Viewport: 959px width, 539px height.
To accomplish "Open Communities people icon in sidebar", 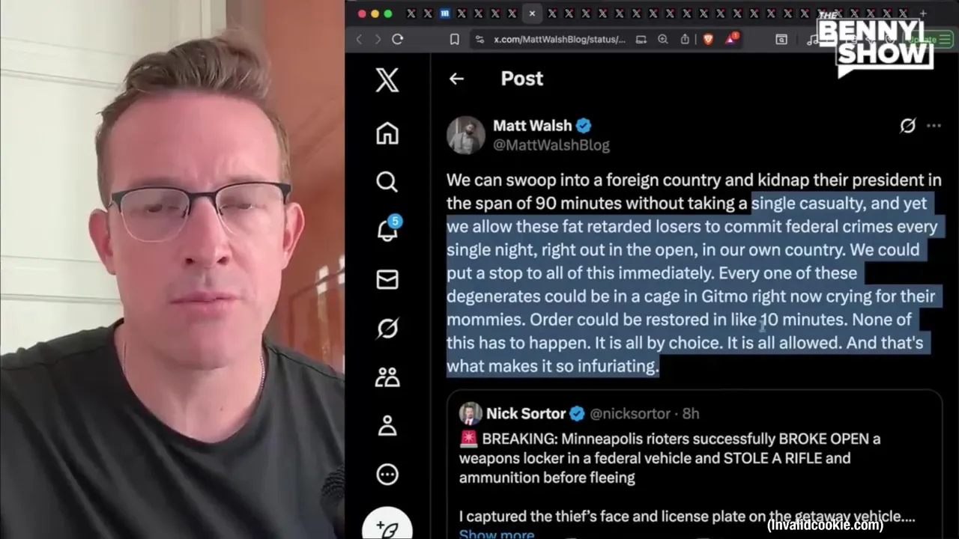I will pos(387,377).
